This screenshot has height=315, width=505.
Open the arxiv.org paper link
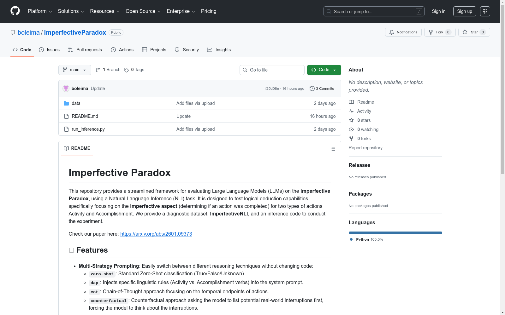pyautogui.click(x=156, y=234)
